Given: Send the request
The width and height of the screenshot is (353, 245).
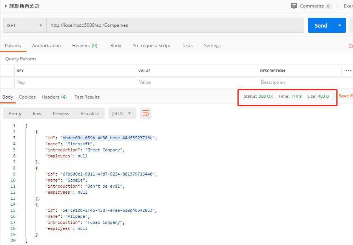Looking at the screenshot, I should point(321,25).
